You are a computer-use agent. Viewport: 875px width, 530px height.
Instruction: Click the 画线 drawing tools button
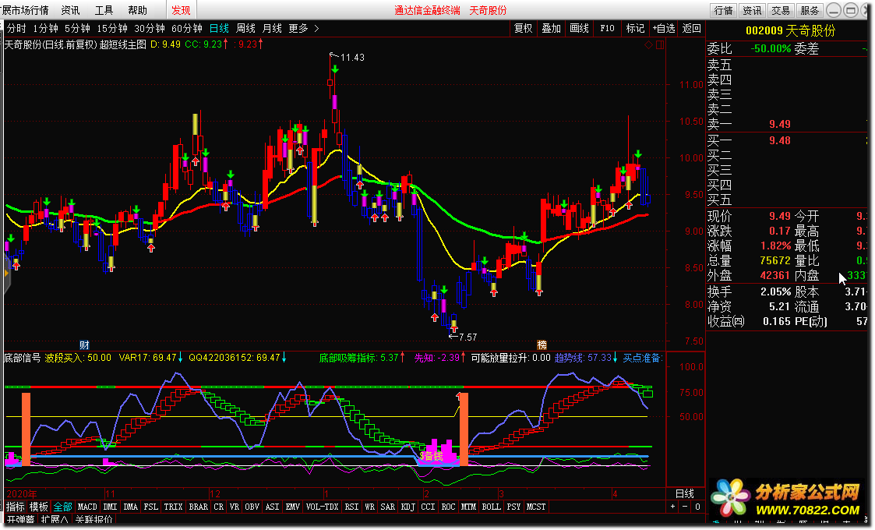pos(579,28)
